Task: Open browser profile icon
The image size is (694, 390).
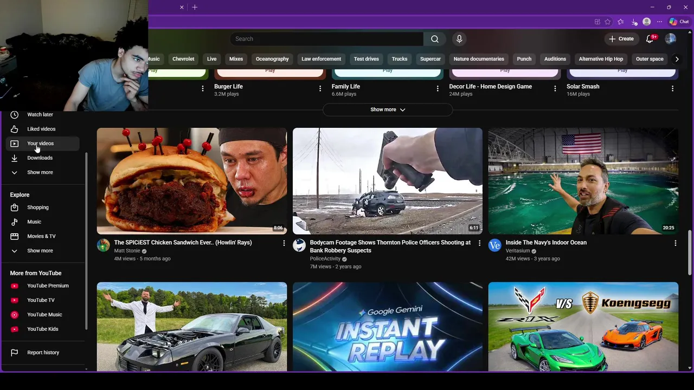Action: [647, 22]
